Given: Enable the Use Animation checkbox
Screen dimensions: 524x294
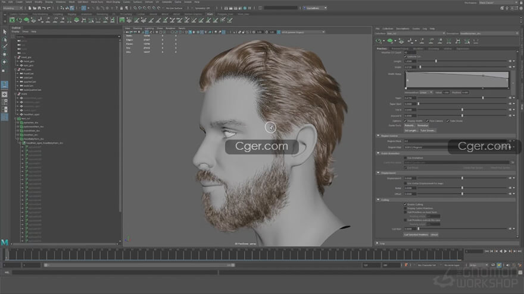Looking at the screenshot, I should (406, 158).
